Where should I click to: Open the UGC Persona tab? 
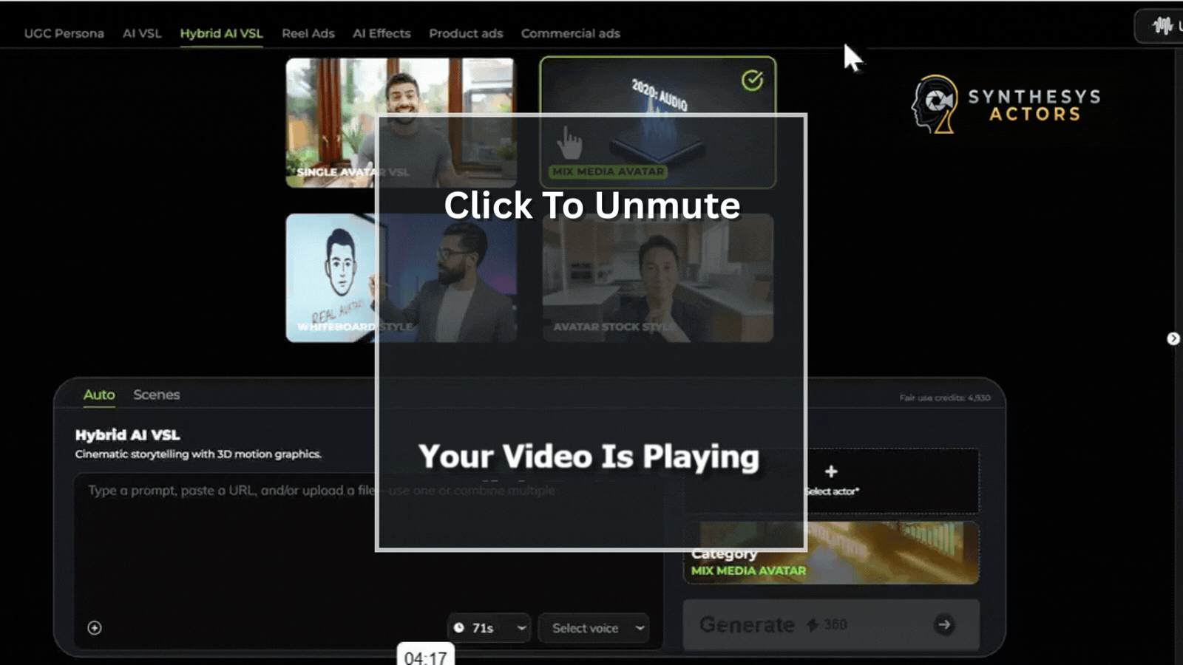click(64, 33)
